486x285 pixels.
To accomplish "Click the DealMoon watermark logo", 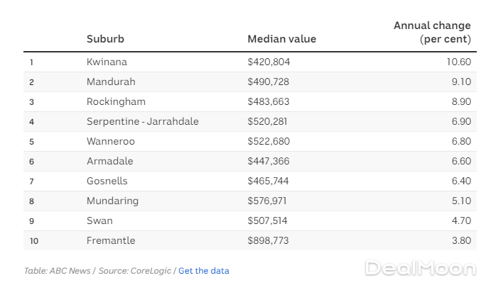I will [x=419, y=268].
